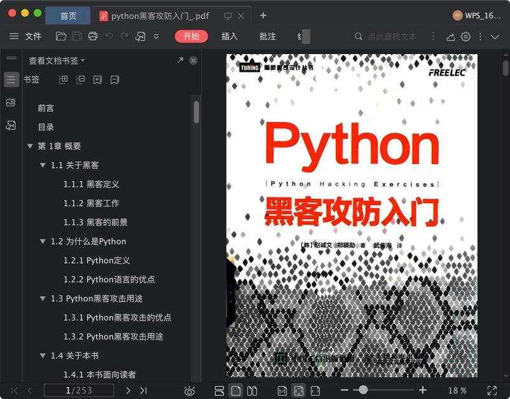Open the 文件 menu
Screen dimensions: 510x399
point(33,36)
